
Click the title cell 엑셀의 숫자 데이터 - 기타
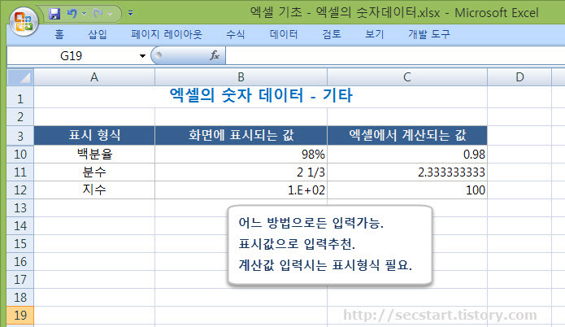260,96
